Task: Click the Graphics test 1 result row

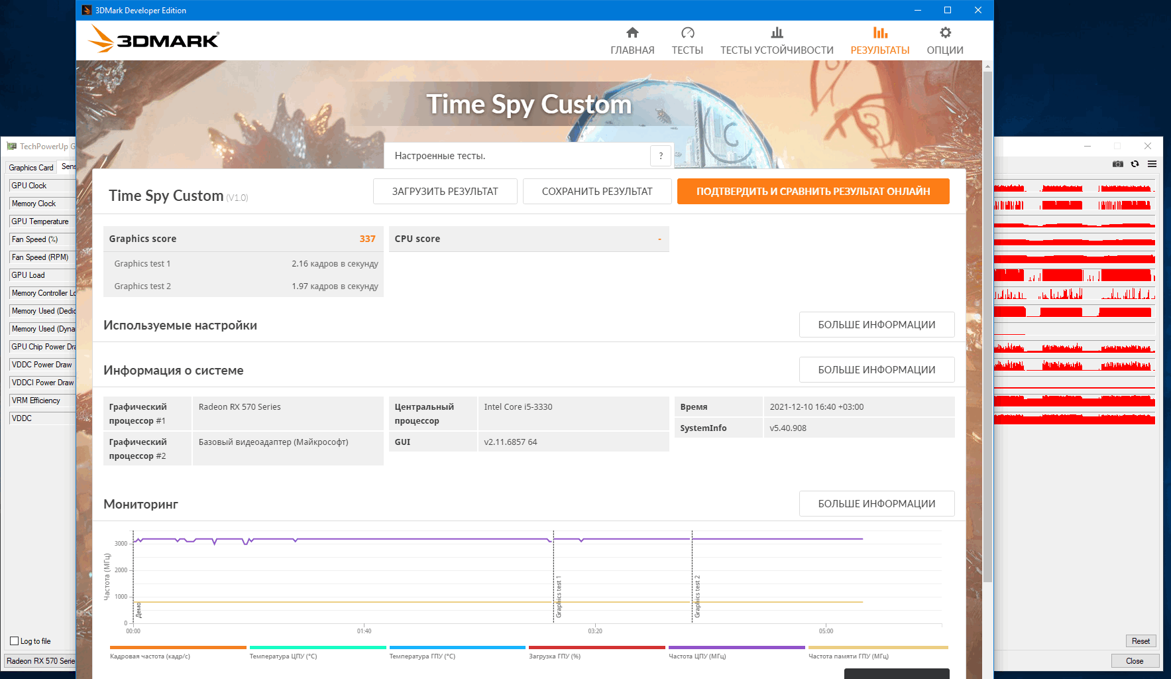Action: pos(243,263)
